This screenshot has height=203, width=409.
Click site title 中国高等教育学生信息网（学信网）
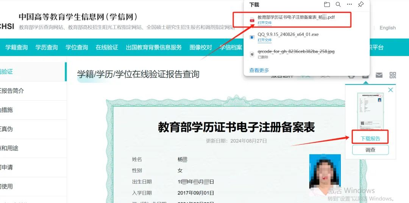[x=78, y=17]
